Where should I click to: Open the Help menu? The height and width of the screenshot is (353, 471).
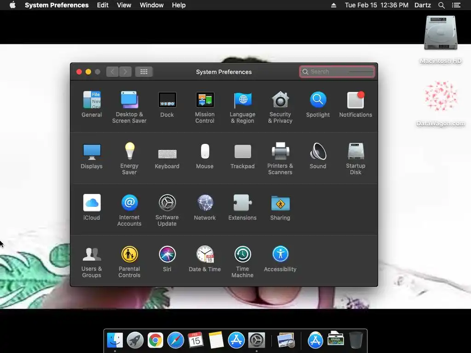(179, 5)
